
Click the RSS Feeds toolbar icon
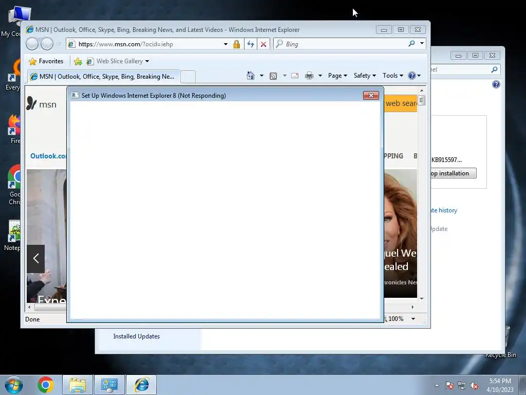point(273,76)
